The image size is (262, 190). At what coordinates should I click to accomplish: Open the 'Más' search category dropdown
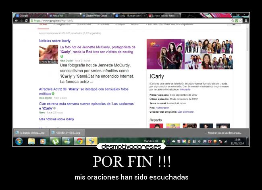pos(135,24)
